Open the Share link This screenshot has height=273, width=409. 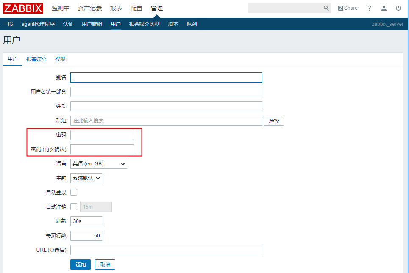click(x=348, y=8)
